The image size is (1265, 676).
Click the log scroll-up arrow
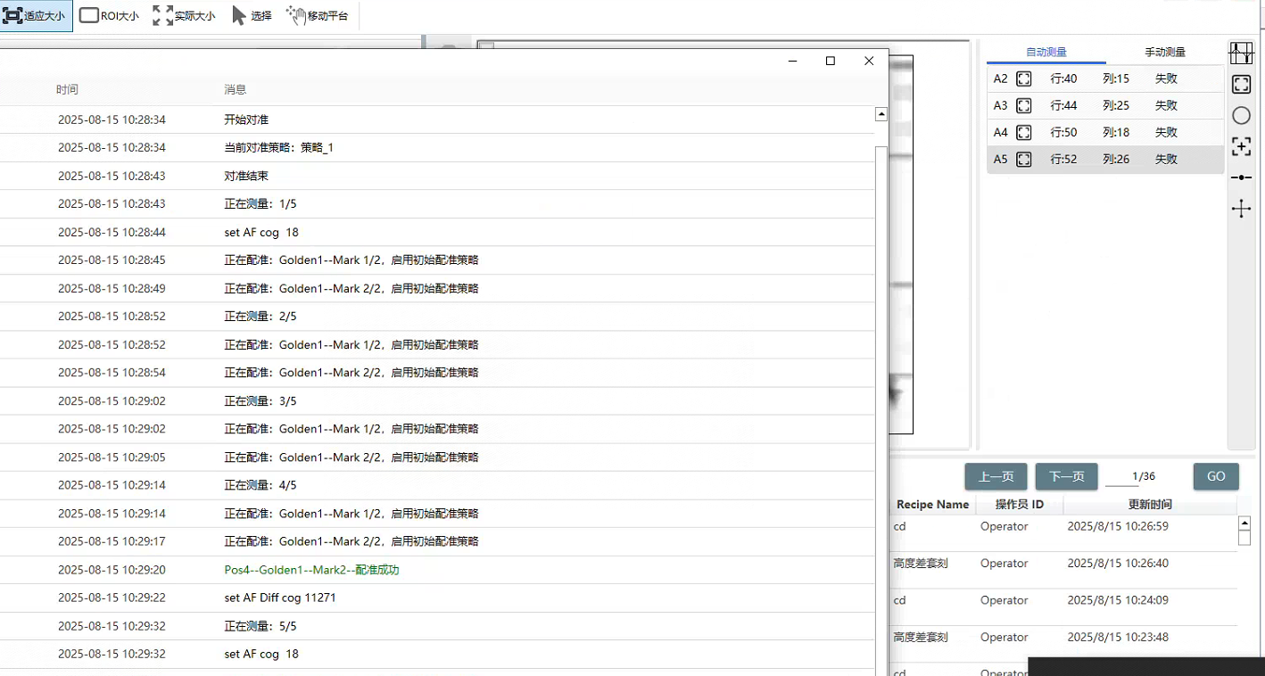tap(881, 114)
